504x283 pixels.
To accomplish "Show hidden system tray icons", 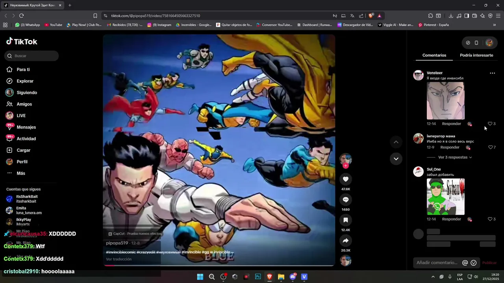I will [433, 277].
